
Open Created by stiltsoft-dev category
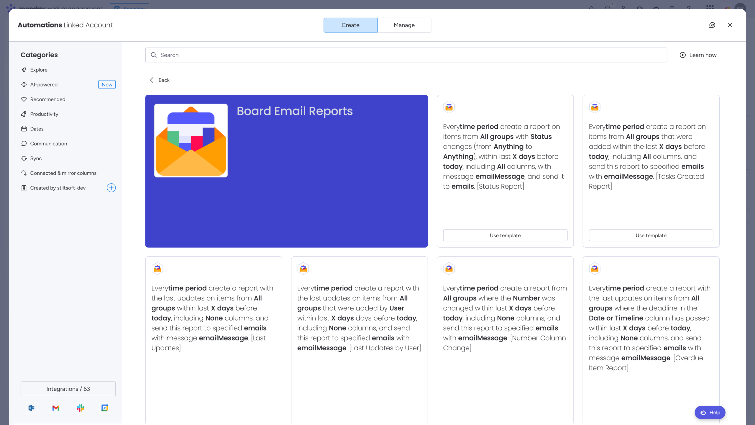tap(58, 188)
